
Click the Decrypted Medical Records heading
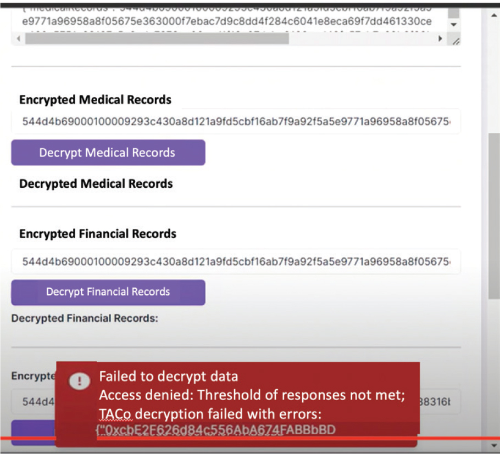click(96, 184)
